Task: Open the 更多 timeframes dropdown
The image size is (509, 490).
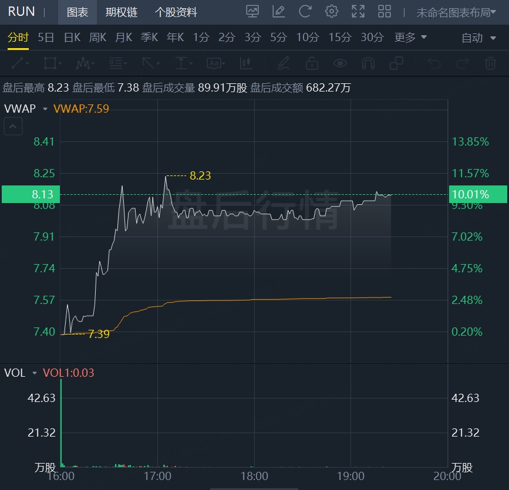Action: click(x=410, y=38)
